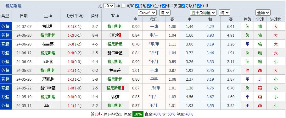
Task: Click the 芬超 league tag on 24-06-02 row
Action: pyautogui.click(x=6, y=70)
